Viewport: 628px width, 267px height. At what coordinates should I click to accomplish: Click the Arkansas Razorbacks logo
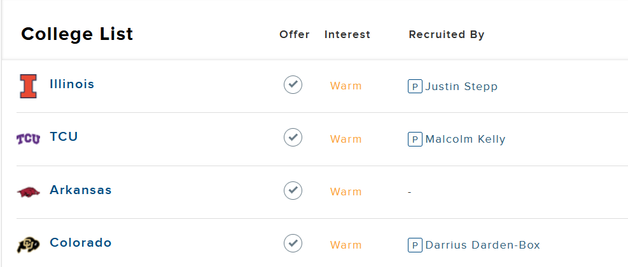tap(29, 192)
